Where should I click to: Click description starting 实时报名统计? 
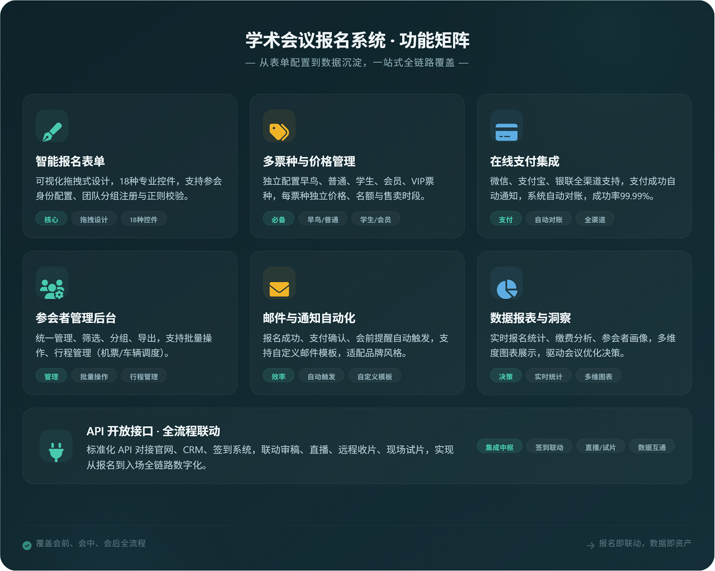pos(583,345)
